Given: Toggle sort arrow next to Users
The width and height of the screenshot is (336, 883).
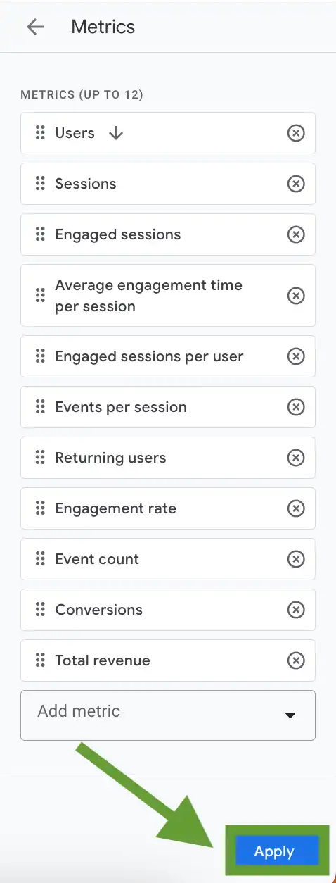Looking at the screenshot, I should (116, 133).
